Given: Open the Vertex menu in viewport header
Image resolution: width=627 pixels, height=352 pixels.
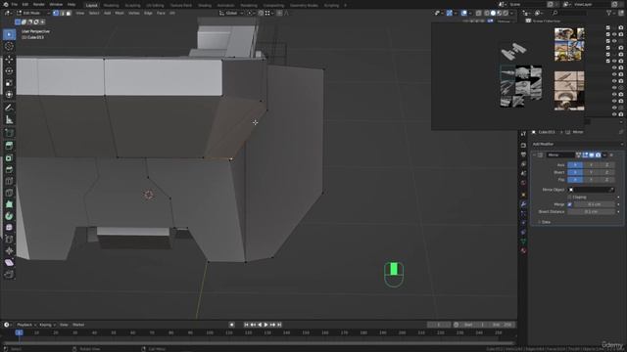Looking at the screenshot, I should pyautogui.click(x=133, y=13).
